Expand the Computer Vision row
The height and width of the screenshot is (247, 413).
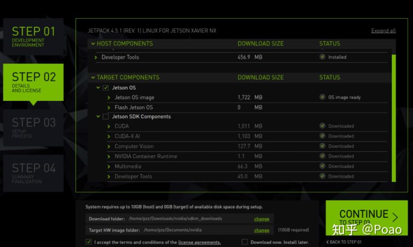click(x=109, y=147)
